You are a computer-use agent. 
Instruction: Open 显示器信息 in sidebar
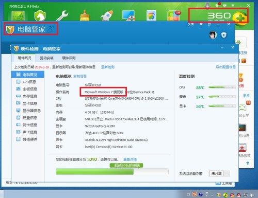(28, 111)
